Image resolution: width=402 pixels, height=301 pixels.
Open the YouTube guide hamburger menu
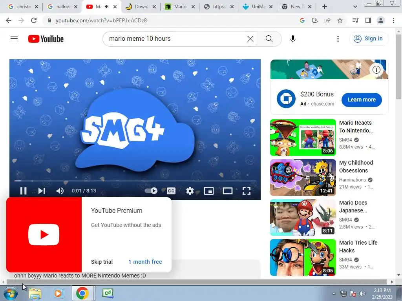point(14,39)
